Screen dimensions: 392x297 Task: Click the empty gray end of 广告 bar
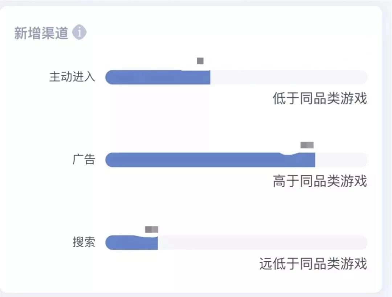[x=341, y=160]
